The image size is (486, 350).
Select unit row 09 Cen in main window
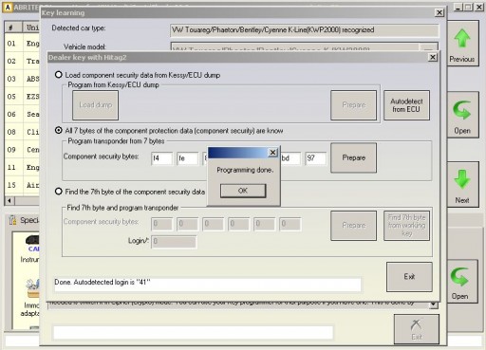click(x=22, y=149)
